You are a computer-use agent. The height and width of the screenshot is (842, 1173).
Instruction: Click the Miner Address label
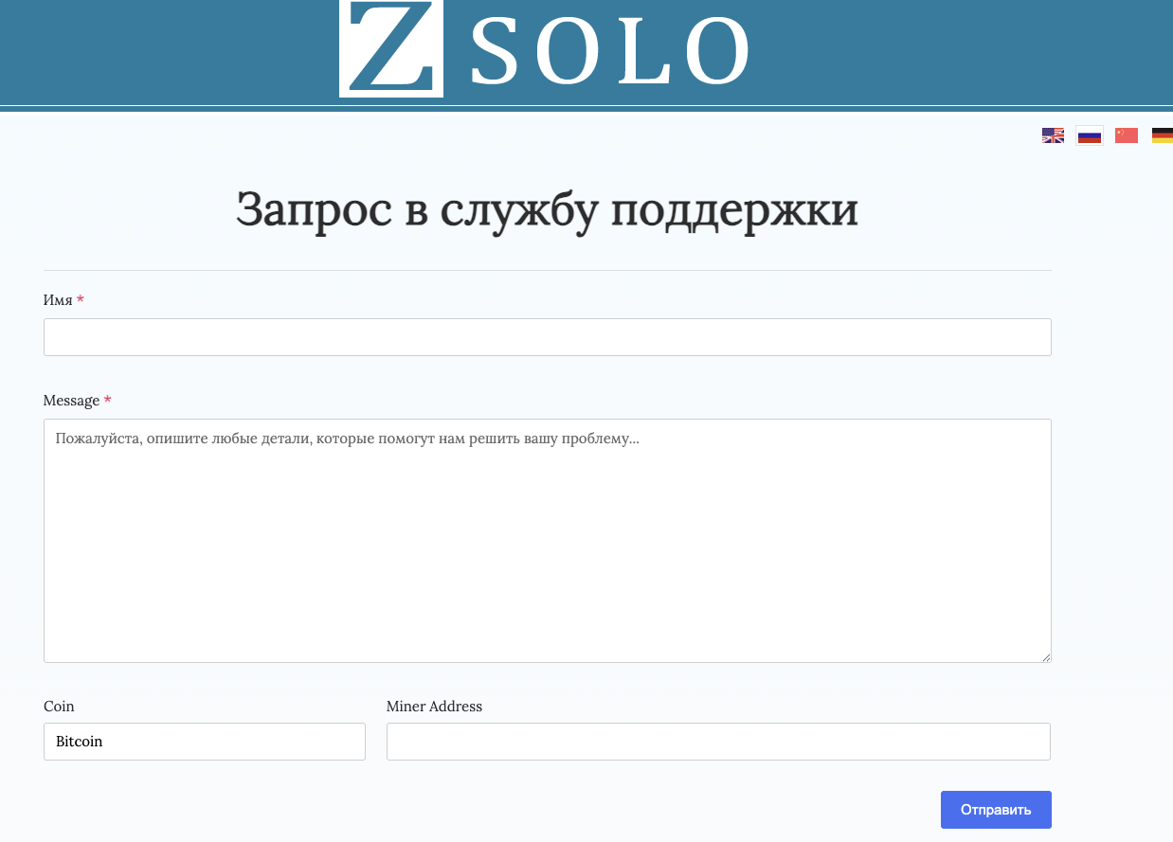coord(434,707)
